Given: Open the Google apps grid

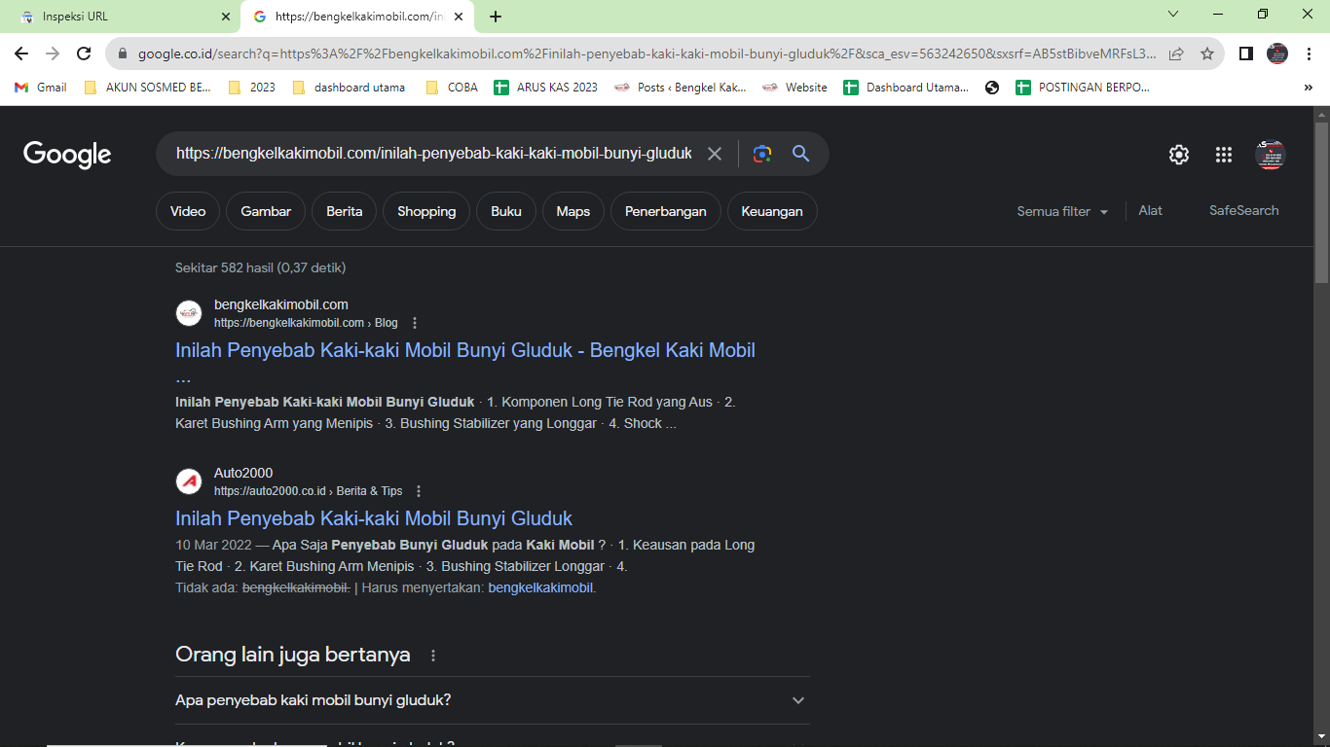Looking at the screenshot, I should tap(1224, 155).
